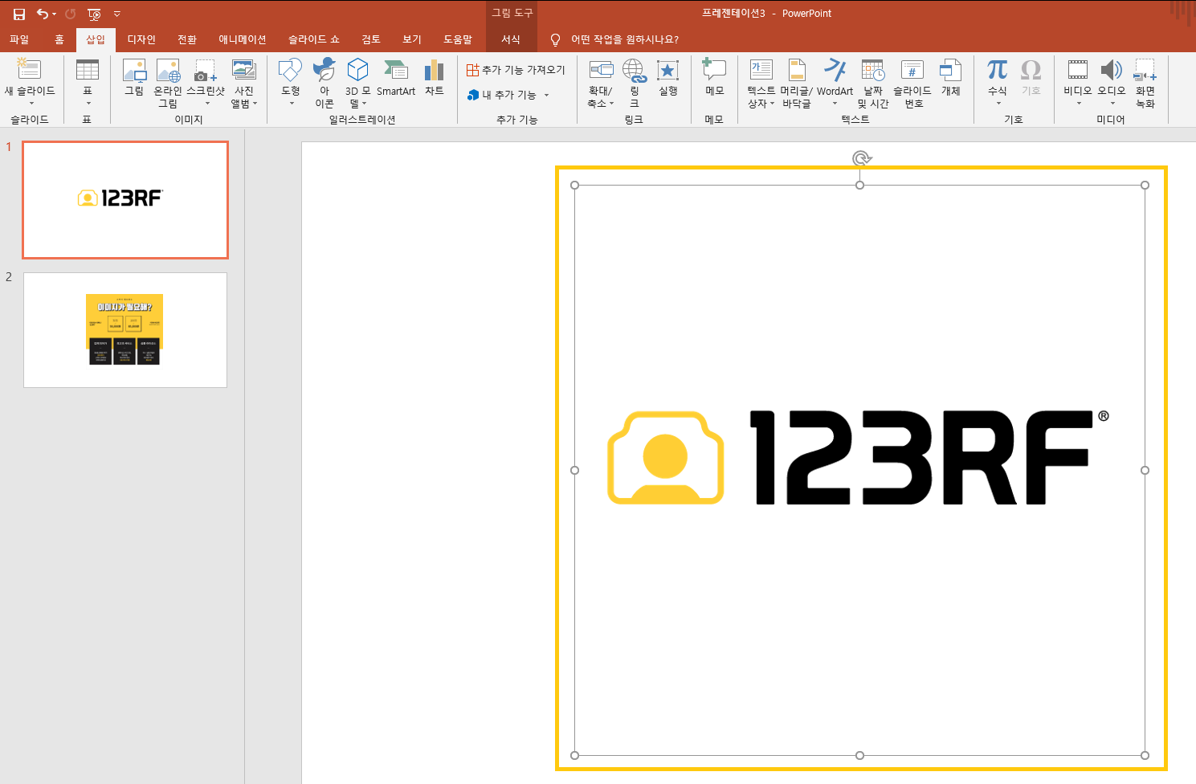
Task: Open the 슬라이드 쇼 tab
Action: [x=314, y=39]
